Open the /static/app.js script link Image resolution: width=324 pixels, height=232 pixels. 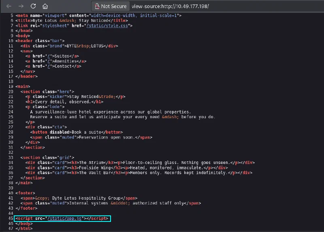pos(65,218)
